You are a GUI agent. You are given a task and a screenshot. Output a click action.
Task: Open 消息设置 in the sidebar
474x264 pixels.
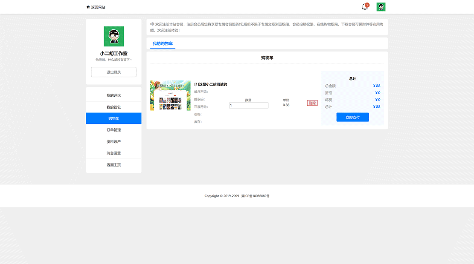pyautogui.click(x=113, y=153)
